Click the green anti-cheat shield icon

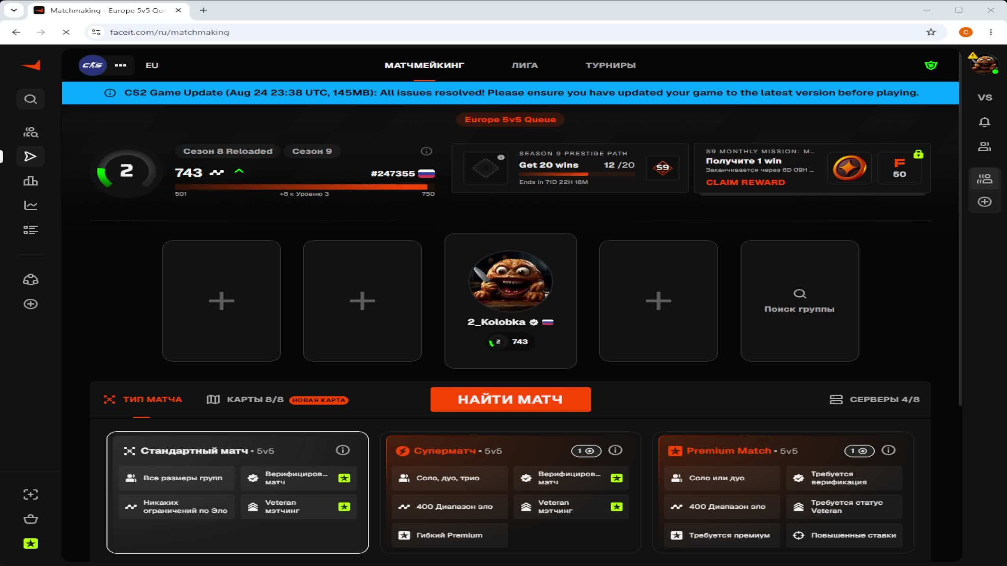pyautogui.click(x=931, y=65)
